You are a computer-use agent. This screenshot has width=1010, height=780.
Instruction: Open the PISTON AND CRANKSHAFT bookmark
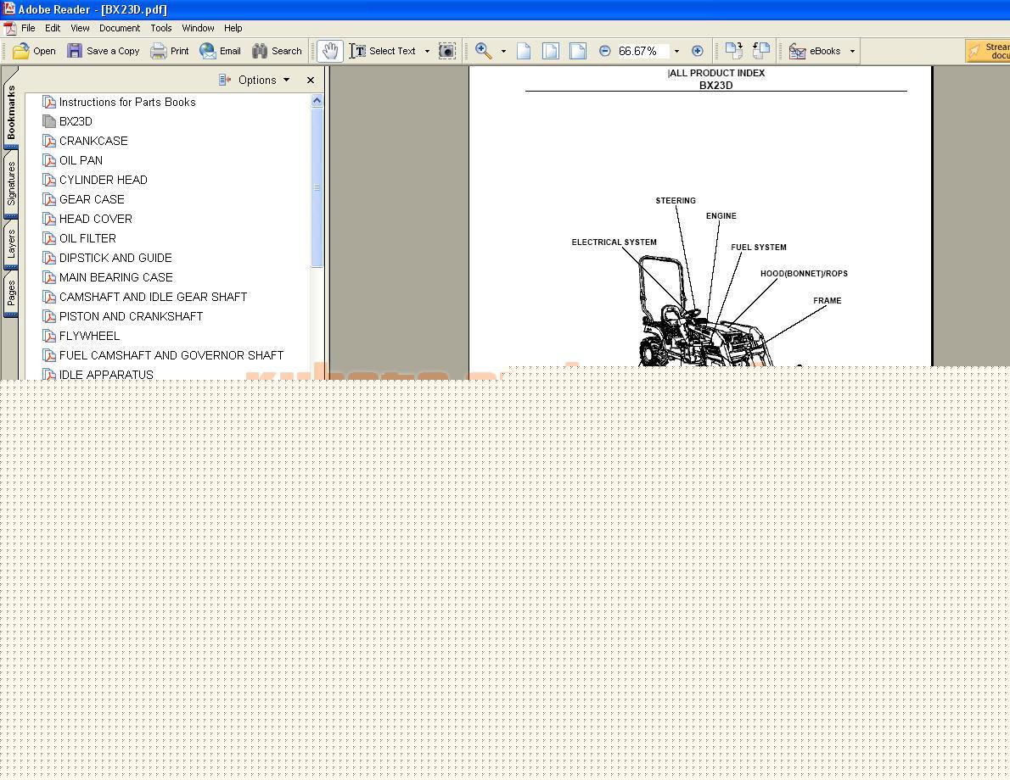(x=131, y=316)
